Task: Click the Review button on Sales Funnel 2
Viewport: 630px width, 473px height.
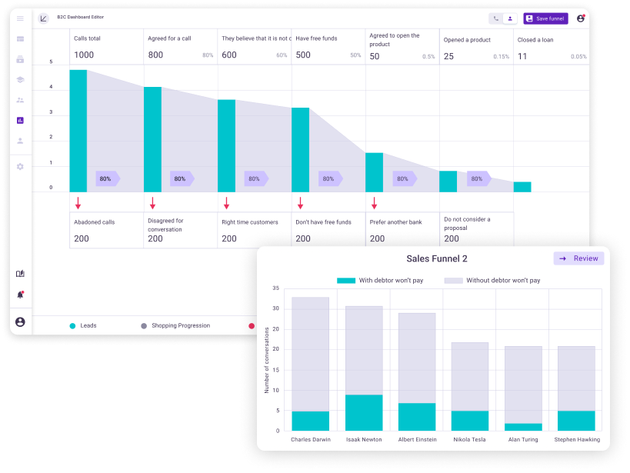Action: click(x=578, y=258)
